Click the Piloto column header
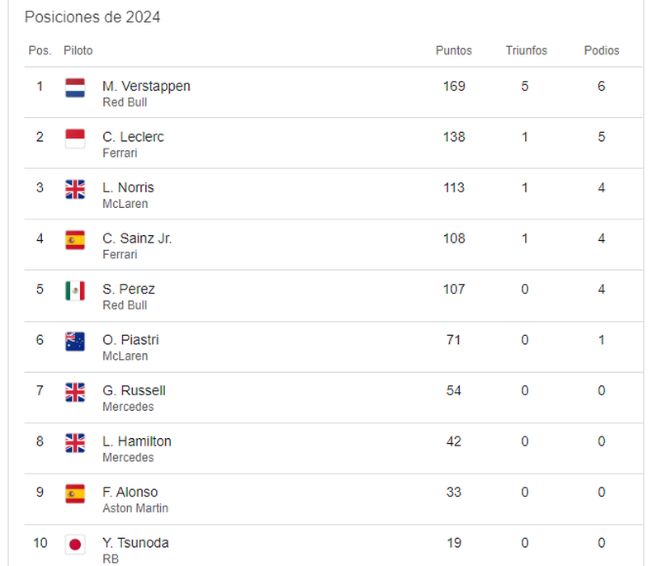Viewport: 652px width, 566px height. 78,50
